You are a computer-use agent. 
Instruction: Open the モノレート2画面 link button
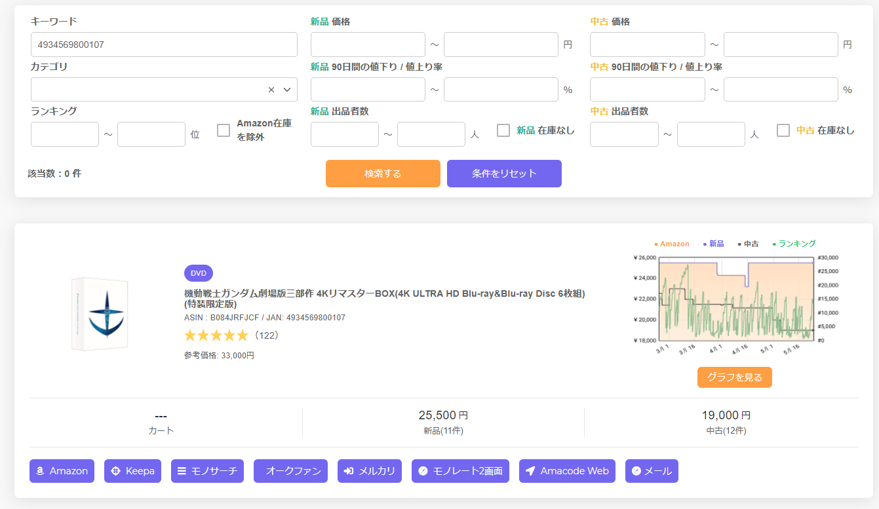point(460,471)
